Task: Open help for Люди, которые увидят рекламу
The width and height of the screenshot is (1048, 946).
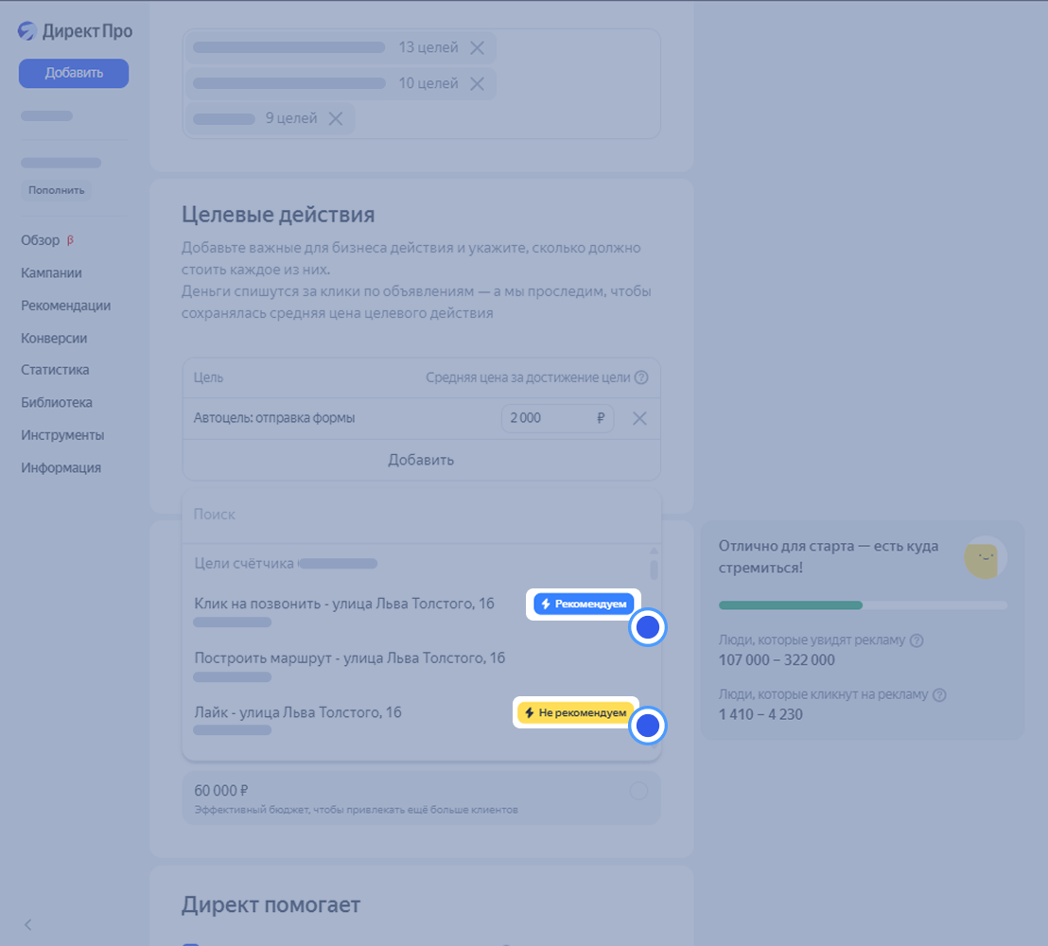Action: (917, 640)
